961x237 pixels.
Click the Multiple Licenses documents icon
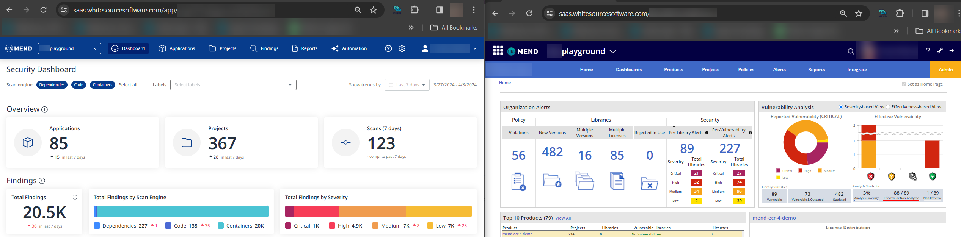(617, 181)
